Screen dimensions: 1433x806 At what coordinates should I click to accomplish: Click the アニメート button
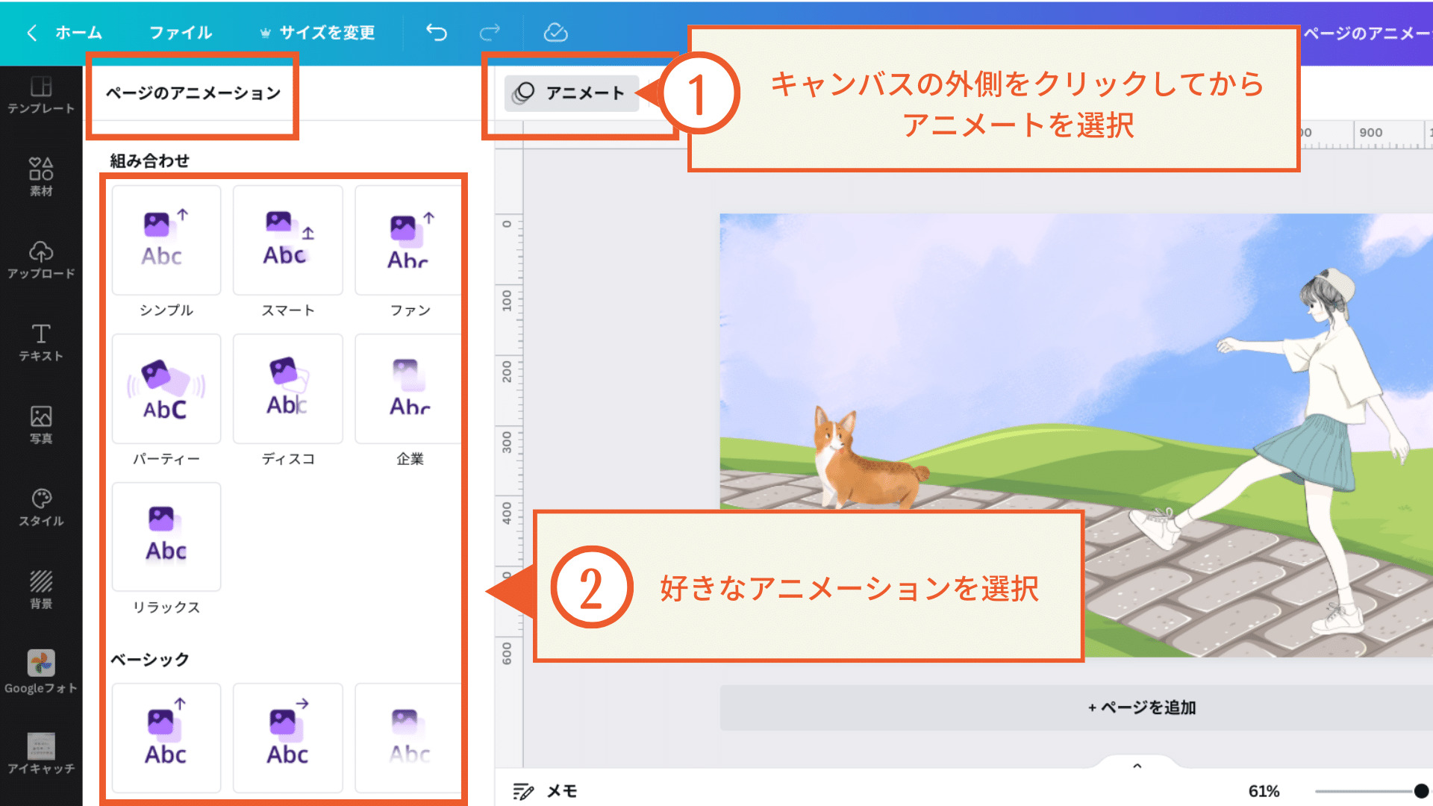click(572, 93)
